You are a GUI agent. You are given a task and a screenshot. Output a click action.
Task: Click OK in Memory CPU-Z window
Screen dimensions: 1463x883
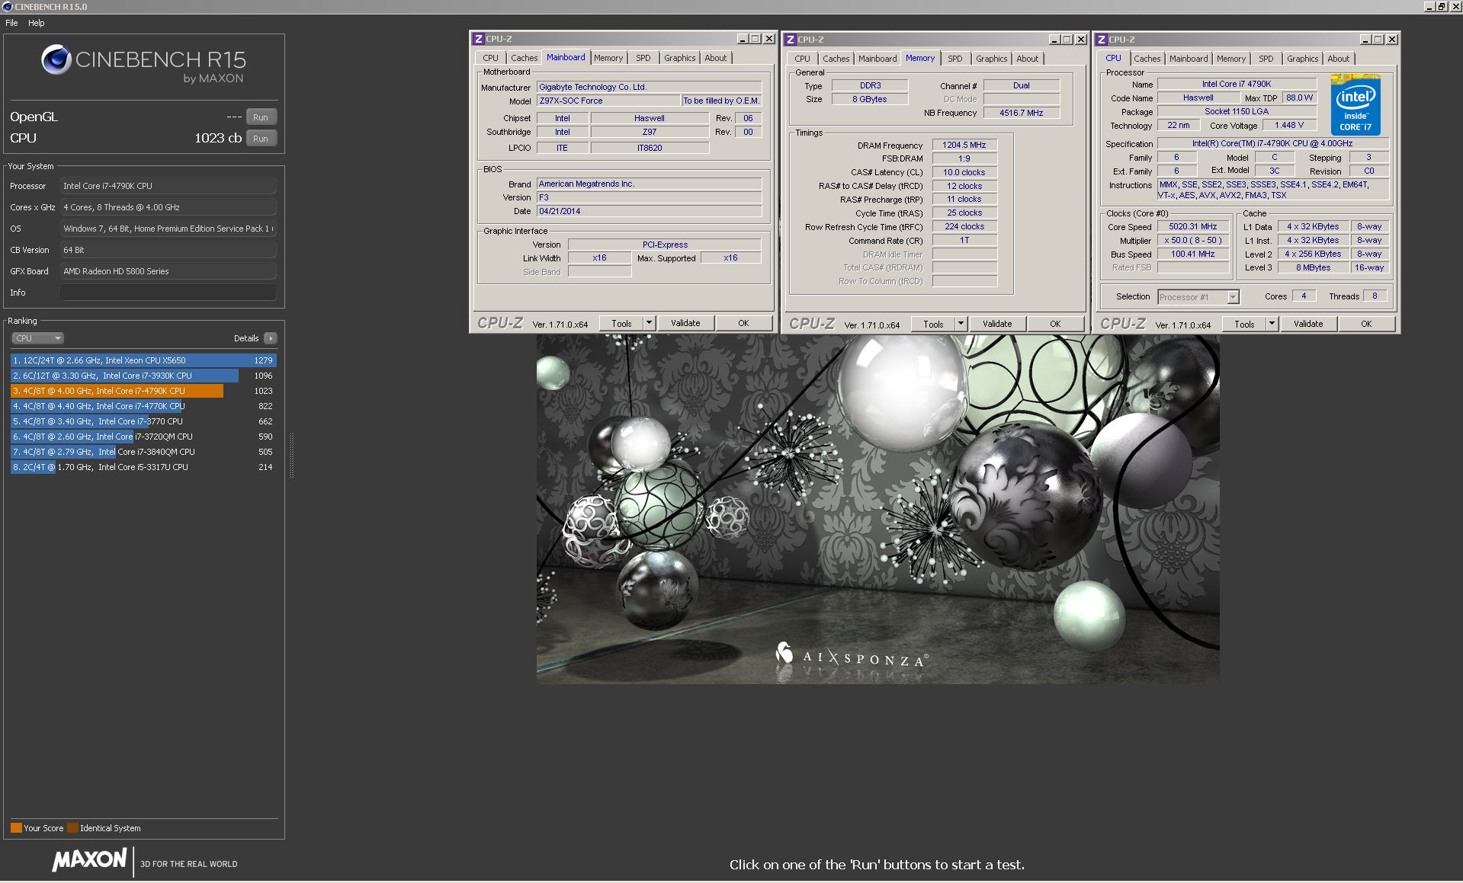[1055, 324]
